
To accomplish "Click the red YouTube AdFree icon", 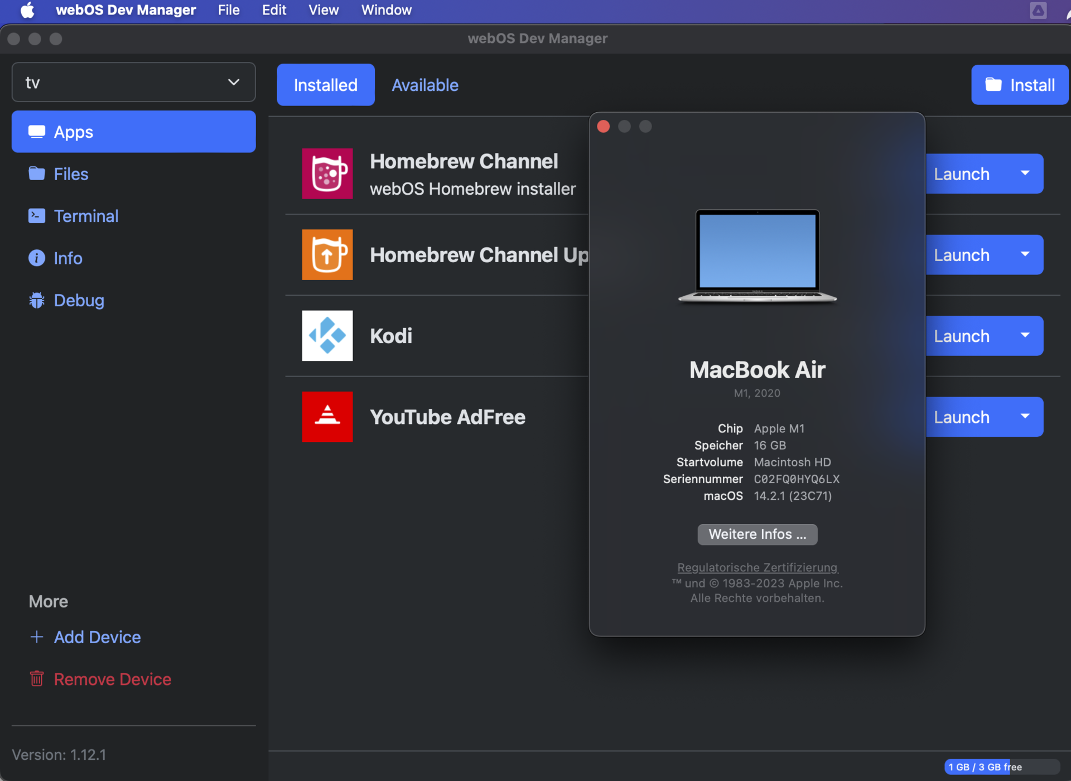I will tap(327, 417).
